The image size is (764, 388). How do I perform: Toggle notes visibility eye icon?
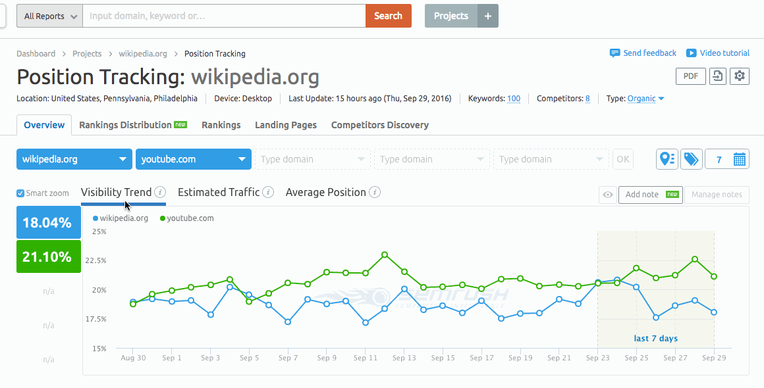click(x=608, y=195)
